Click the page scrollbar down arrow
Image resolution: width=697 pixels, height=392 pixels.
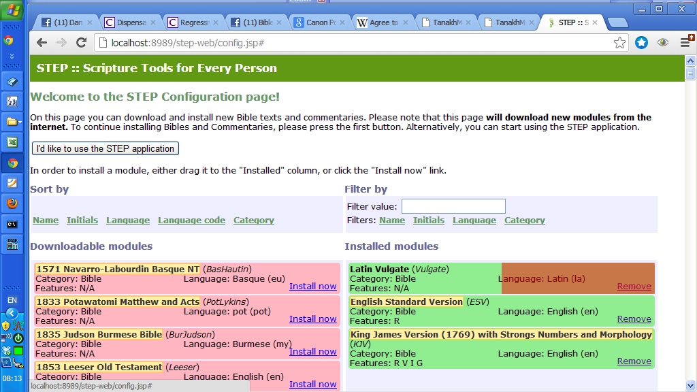pos(690,385)
